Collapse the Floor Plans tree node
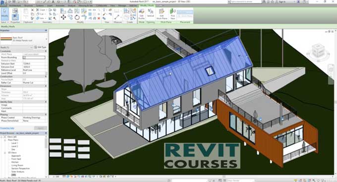The image size is (337, 182). click(x=5, y=140)
